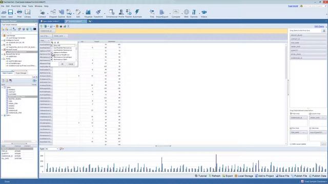Click the object explorer filter input field

pyautogui.click(x=17, y=77)
